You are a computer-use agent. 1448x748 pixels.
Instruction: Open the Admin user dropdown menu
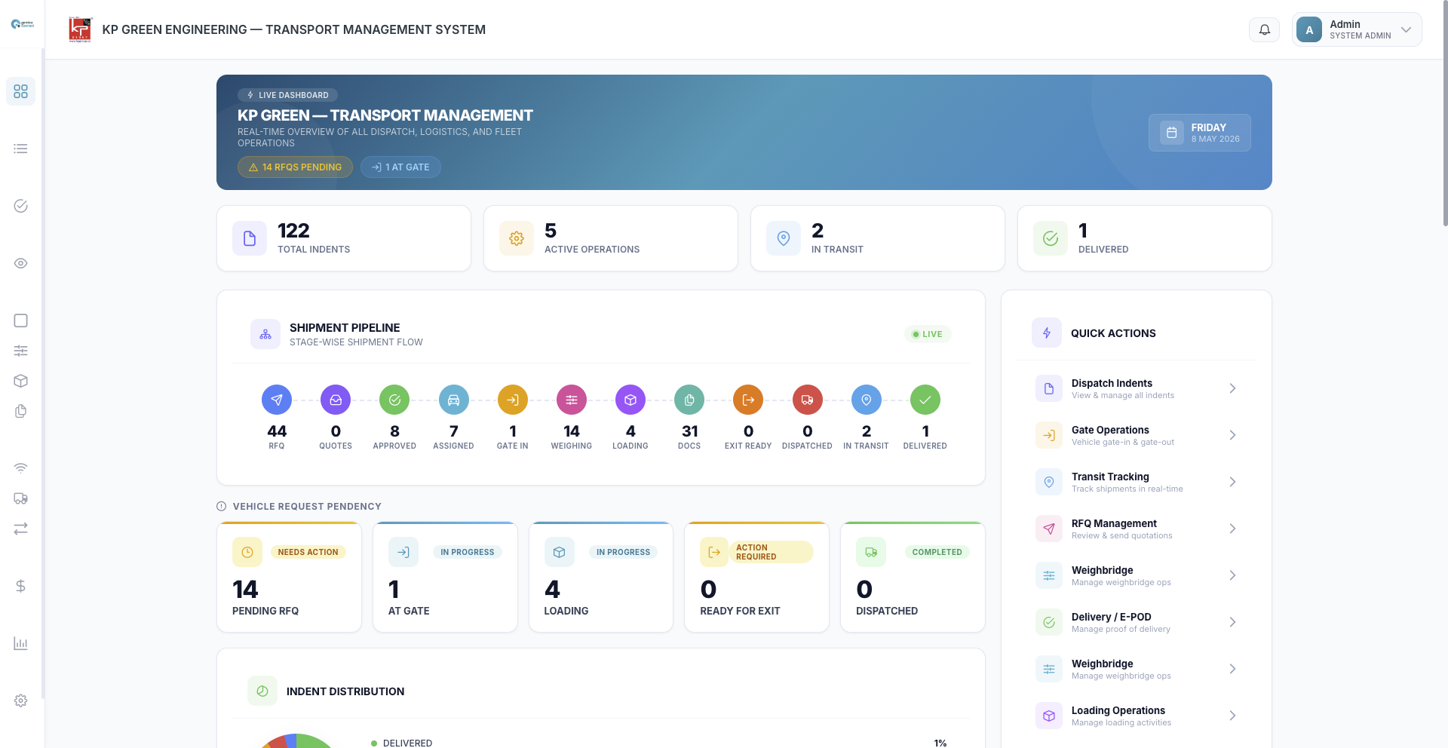pos(1357,29)
